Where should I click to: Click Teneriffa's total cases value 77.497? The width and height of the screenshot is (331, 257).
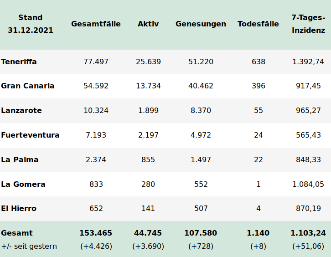pyautogui.click(x=96, y=62)
